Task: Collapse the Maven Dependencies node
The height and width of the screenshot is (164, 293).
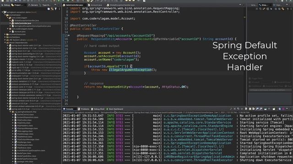Action: (x=5, y=42)
